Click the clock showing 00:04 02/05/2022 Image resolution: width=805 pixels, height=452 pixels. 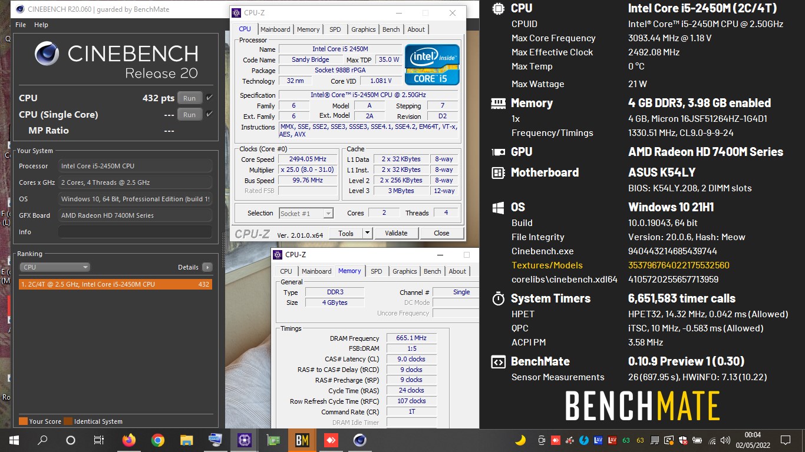[753, 440]
